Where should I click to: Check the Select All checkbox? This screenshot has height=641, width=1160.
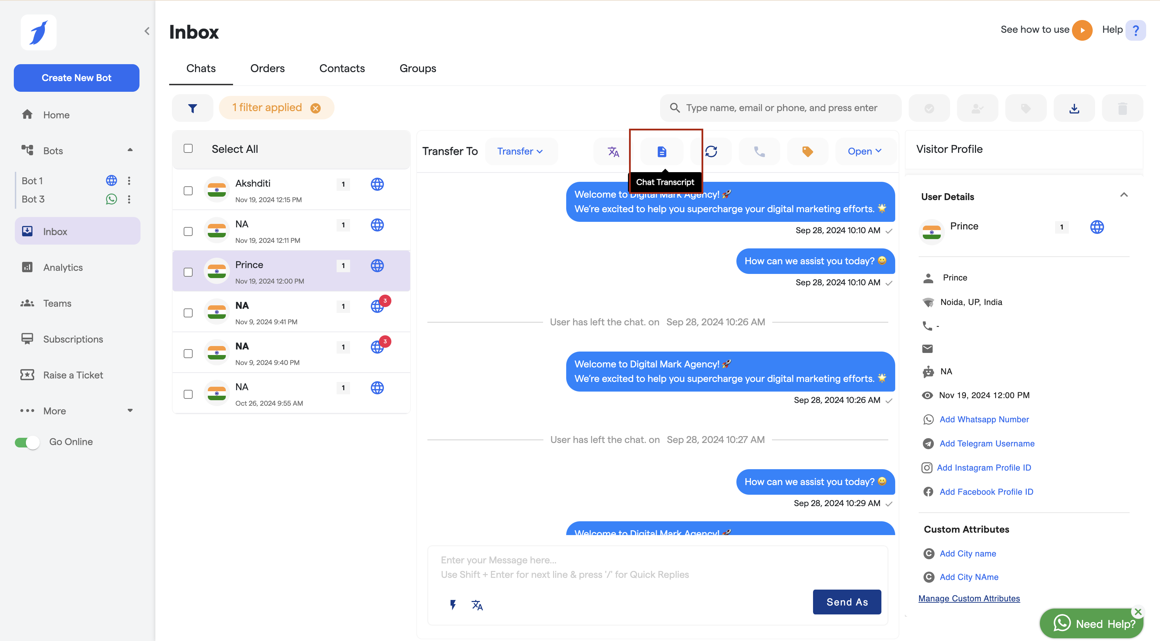188,149
